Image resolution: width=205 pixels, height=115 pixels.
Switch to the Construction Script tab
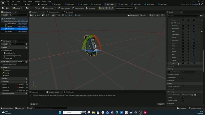pos(54,12)
